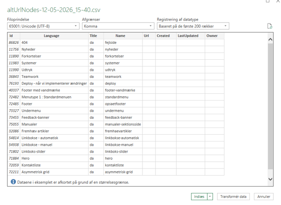Select the cell 'Kontaktliste'
This screenshot has width=281, height=205.
pyautogui.click(x=54, y=165)
